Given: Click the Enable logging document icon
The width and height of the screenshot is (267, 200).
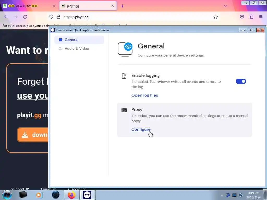Looking at the screenshot, I should 124,76.
